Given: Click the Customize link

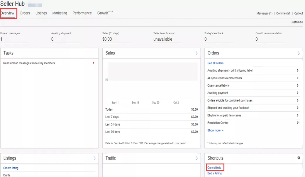Looking at the screenshot, I should 296,22.
